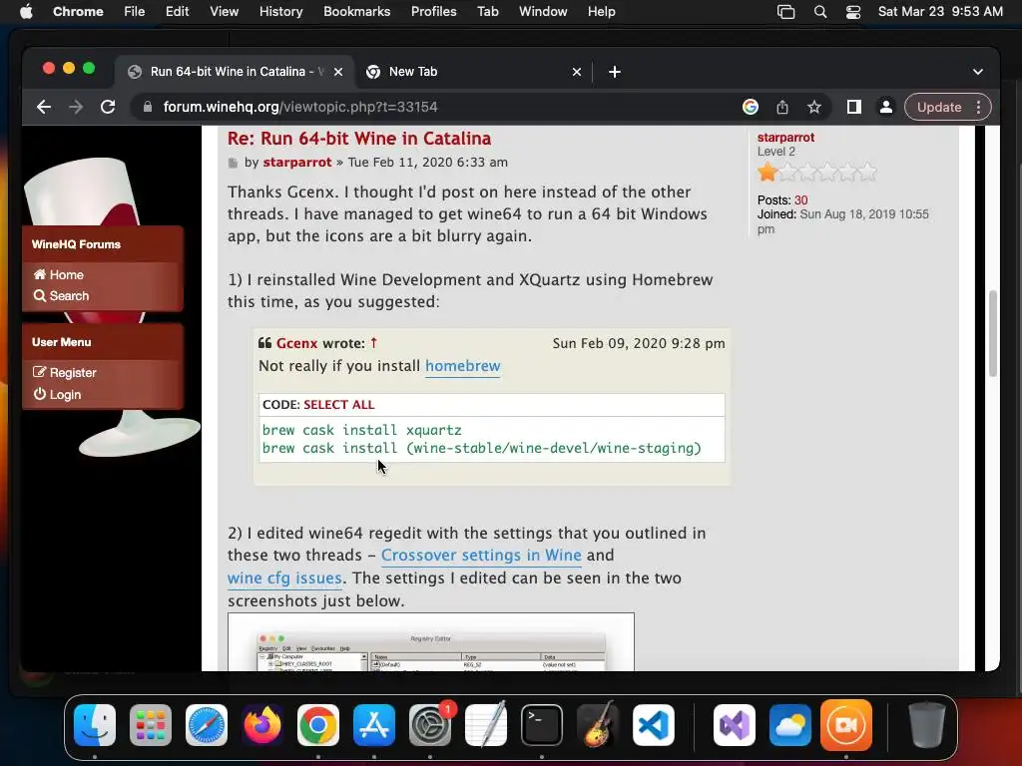Open the Bookmarks menu
The image size is (1022, 766).
(x=356, y=12)
